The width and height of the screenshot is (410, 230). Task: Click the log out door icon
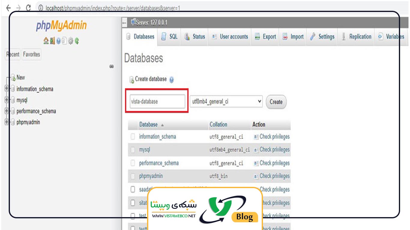tap(52, 41)
